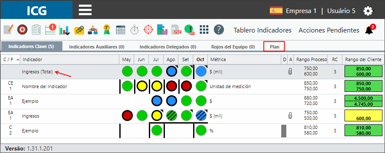
Task: Open the settings gear
Action: point(368,11)
